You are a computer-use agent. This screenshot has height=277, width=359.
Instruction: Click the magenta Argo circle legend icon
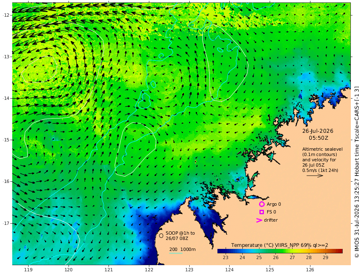pos(261,204)
